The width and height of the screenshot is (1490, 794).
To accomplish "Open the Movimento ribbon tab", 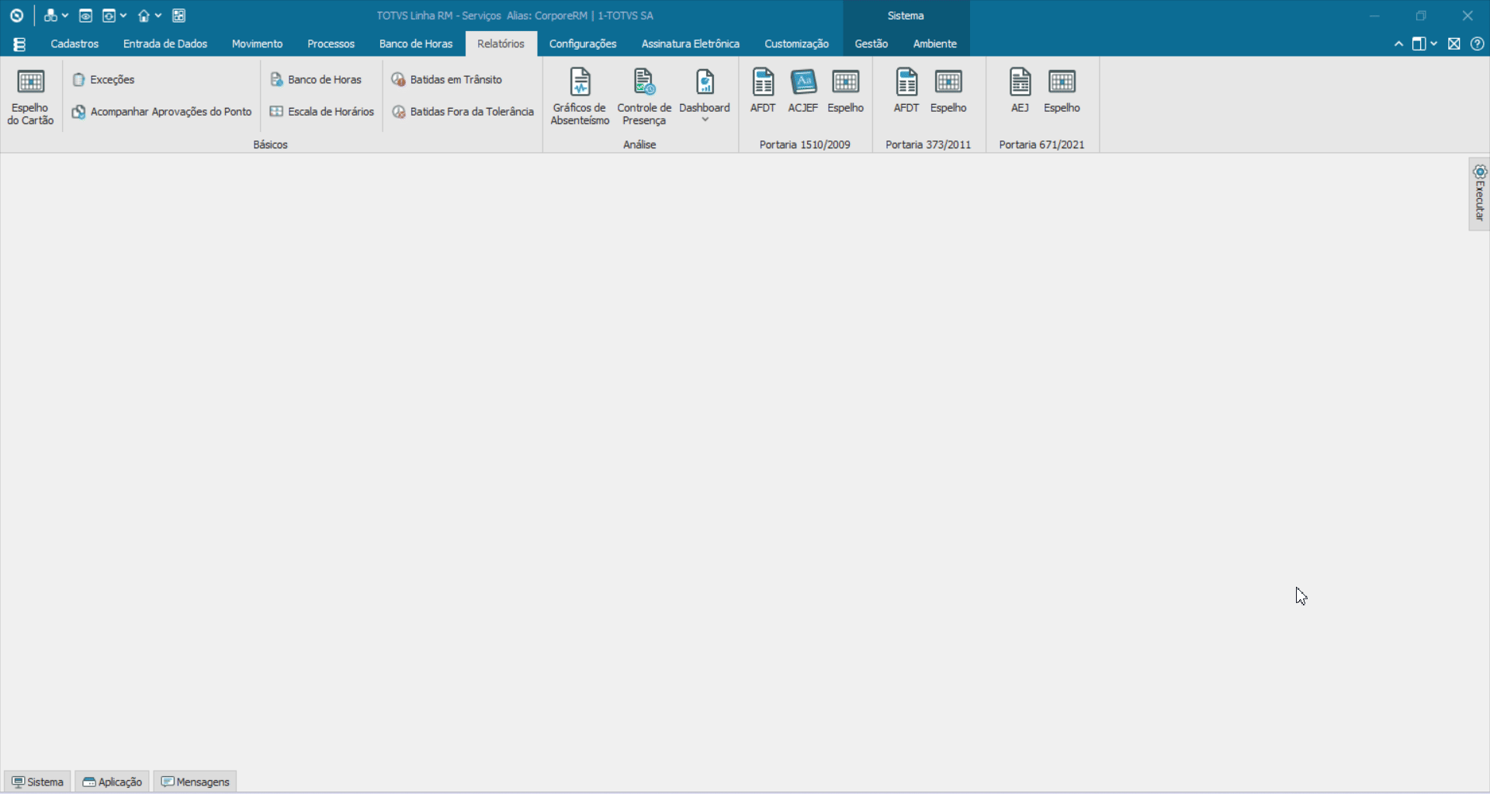I will click(257, 44).
